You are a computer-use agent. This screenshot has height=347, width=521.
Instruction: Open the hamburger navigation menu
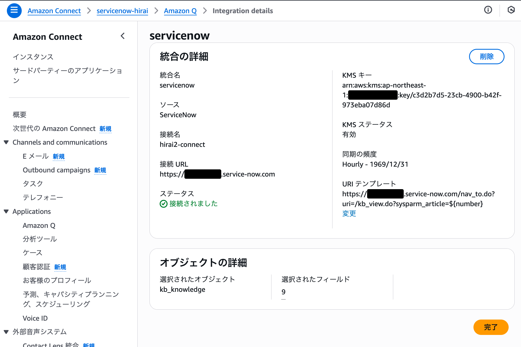pyautogui.click(x=14, y=10)
